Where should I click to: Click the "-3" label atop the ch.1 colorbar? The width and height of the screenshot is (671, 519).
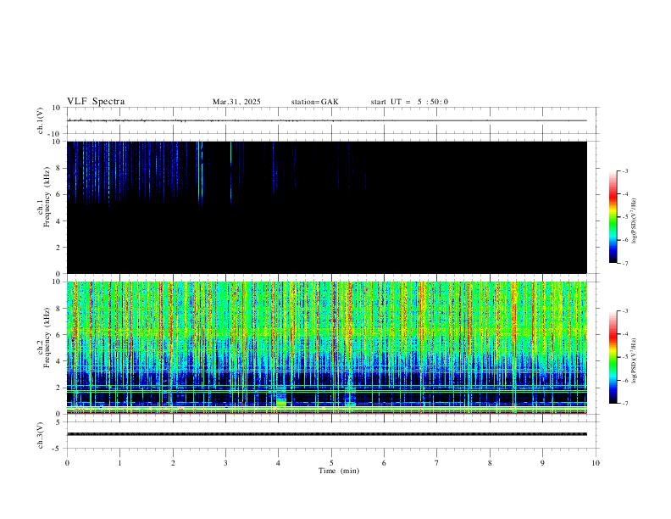pos(624,170)
